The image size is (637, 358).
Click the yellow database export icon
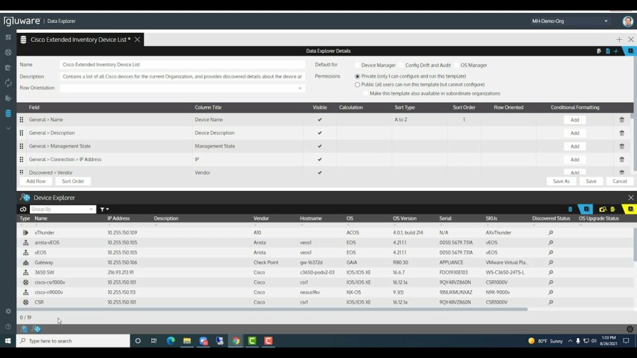613,209
